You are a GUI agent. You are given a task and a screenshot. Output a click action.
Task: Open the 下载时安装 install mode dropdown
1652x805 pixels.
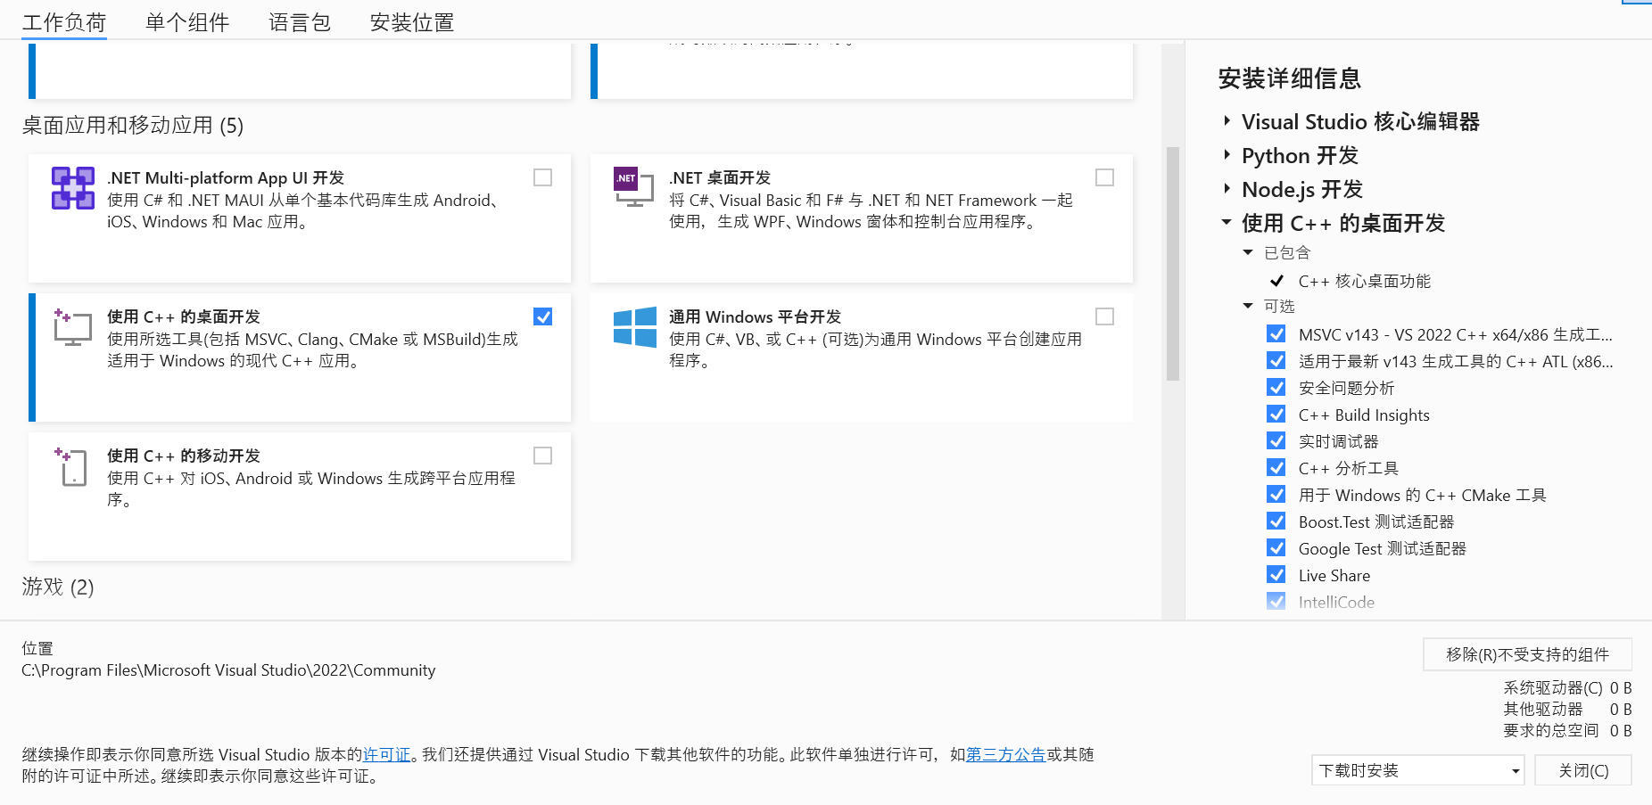(x=1417, y=770)
